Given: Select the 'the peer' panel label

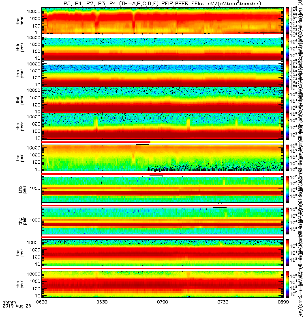Looking at the screenshot, I should tap(20, 126).
